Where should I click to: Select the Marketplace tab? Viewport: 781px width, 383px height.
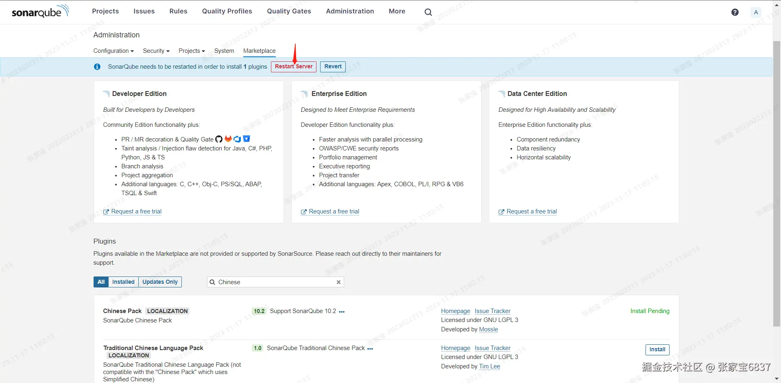coord(260,51)
